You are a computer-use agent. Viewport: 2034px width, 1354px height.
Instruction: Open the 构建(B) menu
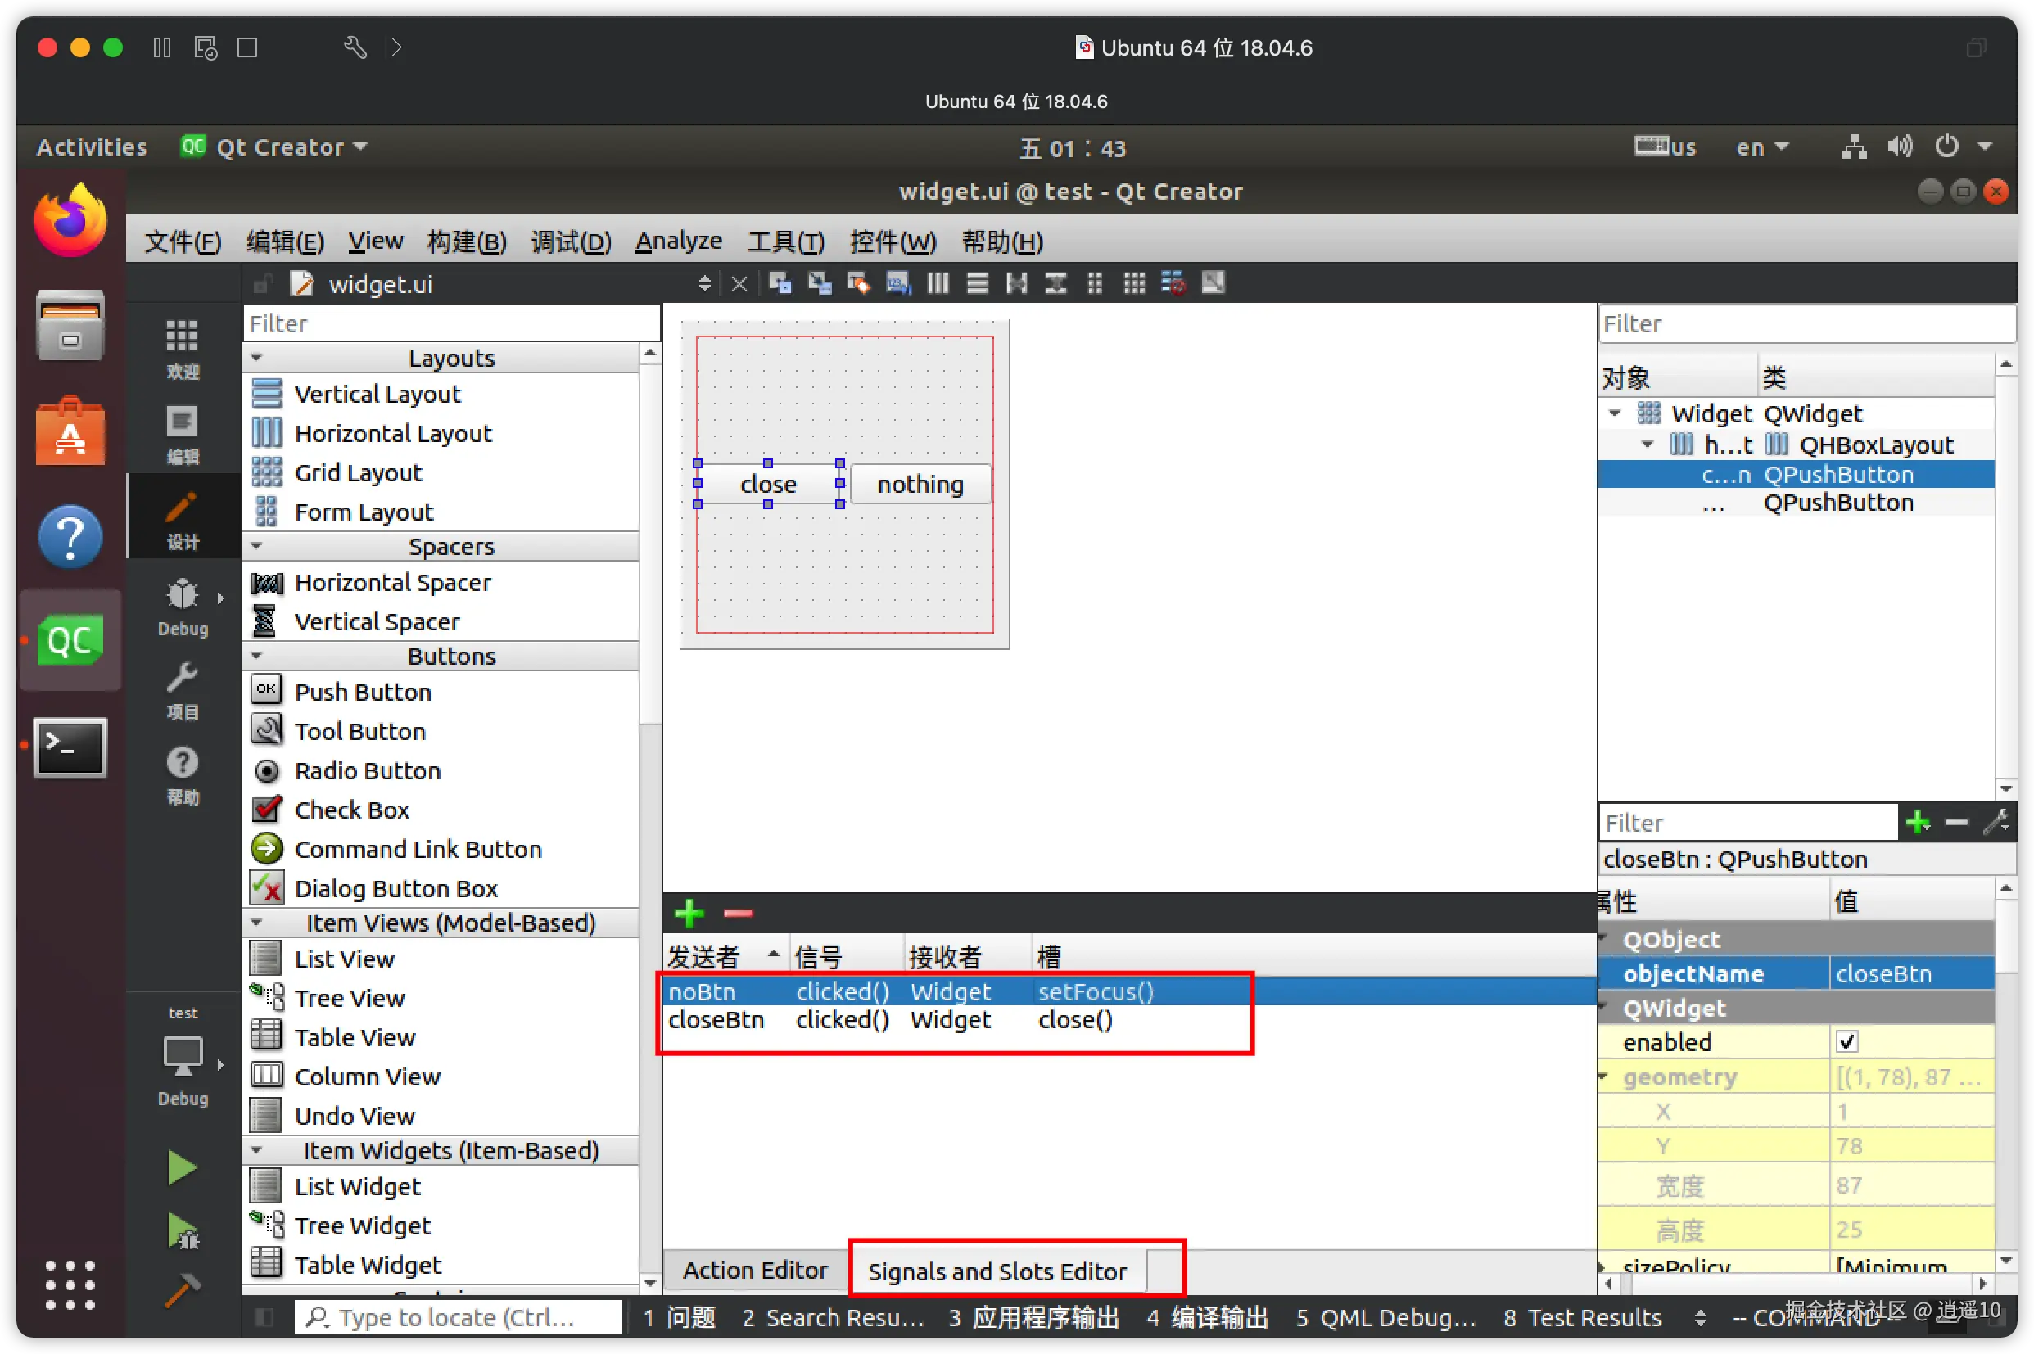(x=467, y=241)
